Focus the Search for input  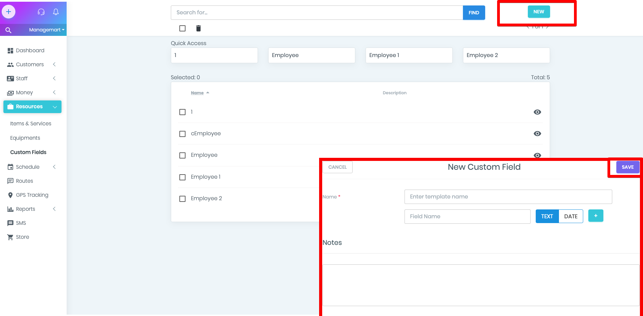317,13
